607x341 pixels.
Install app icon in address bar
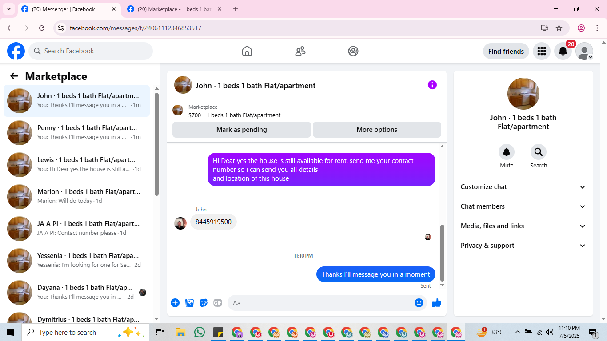pos(545,28)
